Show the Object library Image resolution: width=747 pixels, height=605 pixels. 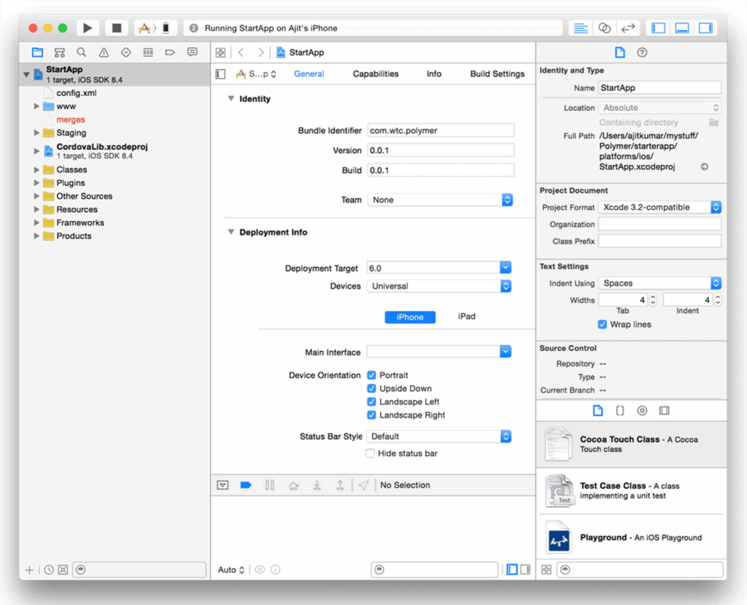(x=642, y=411)
